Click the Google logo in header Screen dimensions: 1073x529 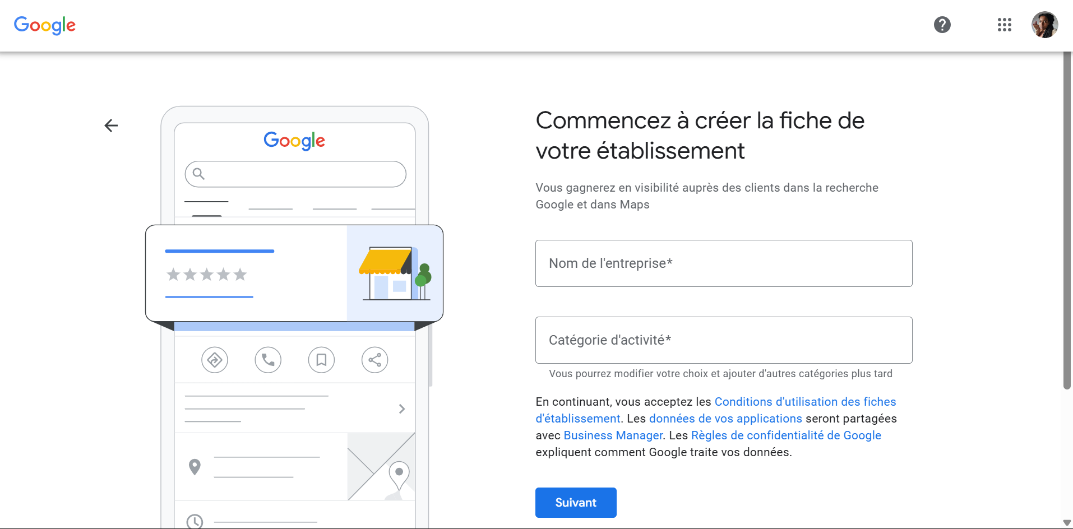coord(45,25)
